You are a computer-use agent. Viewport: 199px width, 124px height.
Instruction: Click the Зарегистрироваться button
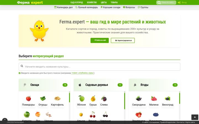123,40
